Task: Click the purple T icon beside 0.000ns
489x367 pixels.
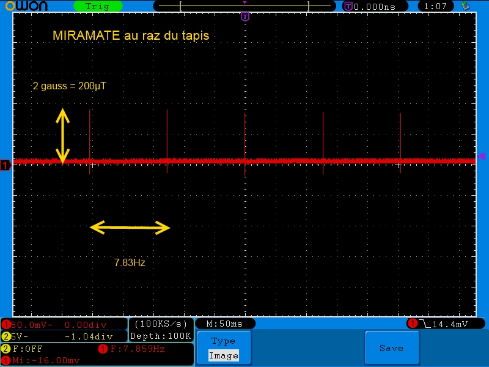Action: (348, 6)
